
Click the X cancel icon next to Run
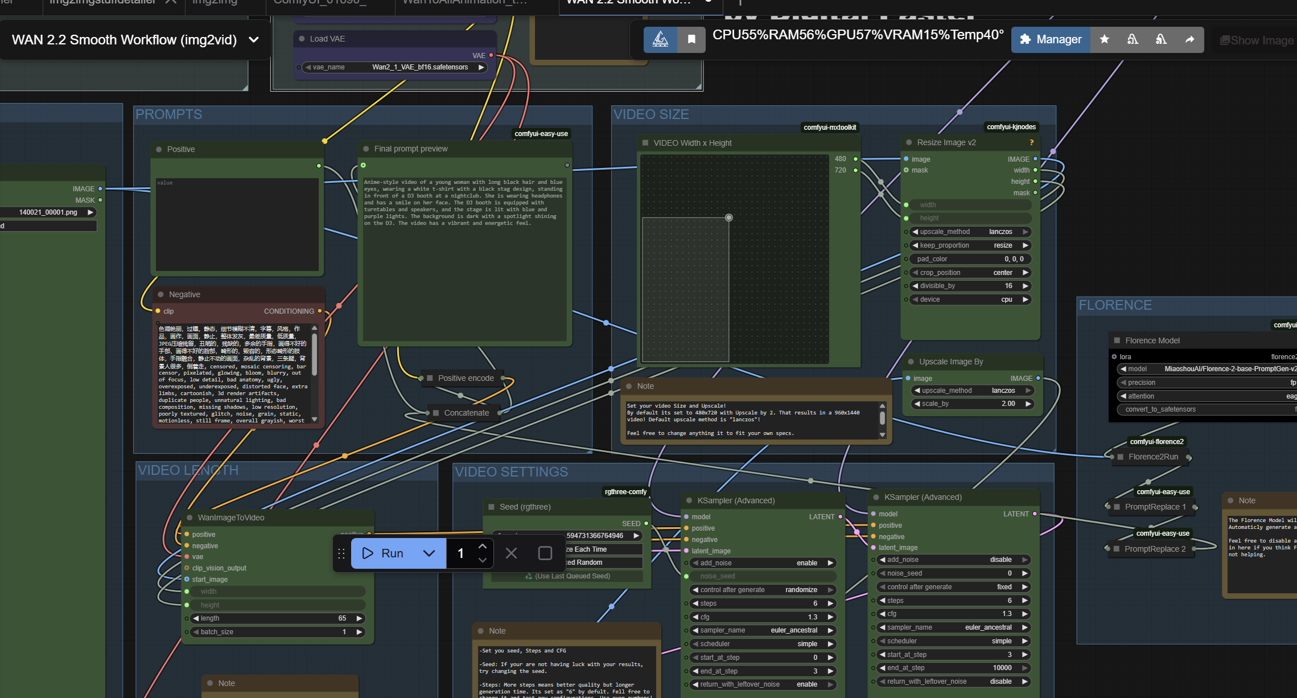click(x=511, y=553)
